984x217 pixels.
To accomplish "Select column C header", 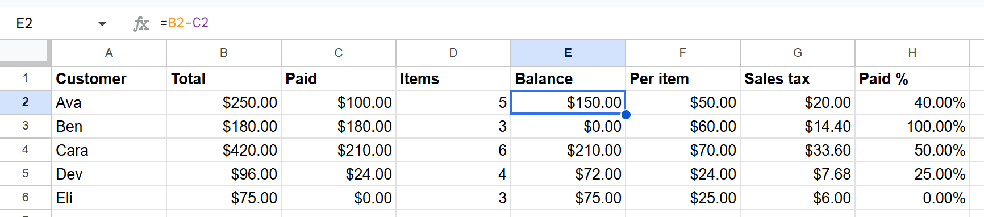I will click(x=339, y=53).
